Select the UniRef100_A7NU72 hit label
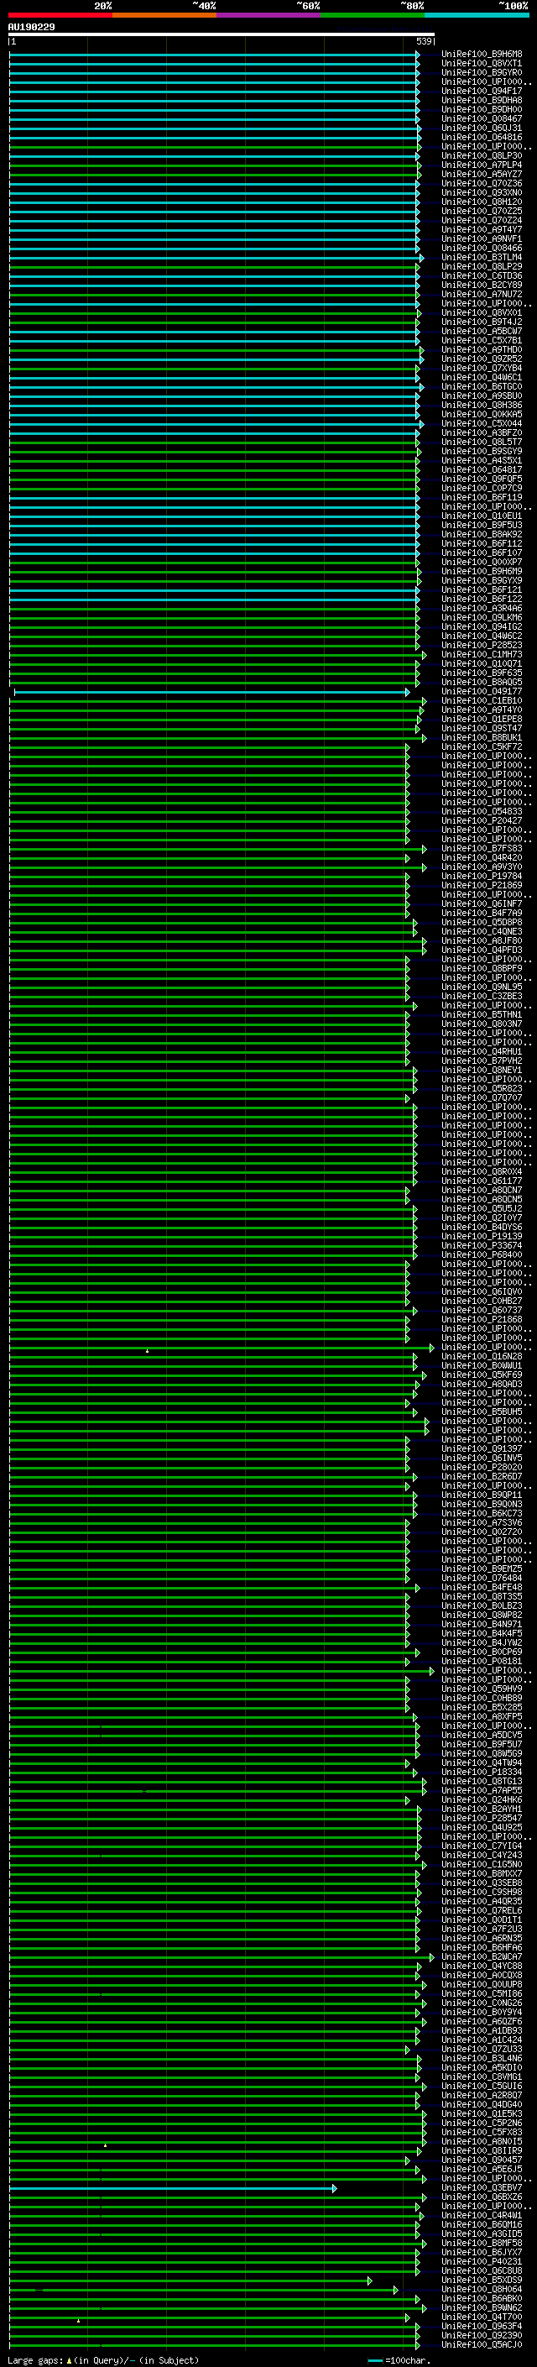Screen dimensions: 537x2367 click(482, 294)
